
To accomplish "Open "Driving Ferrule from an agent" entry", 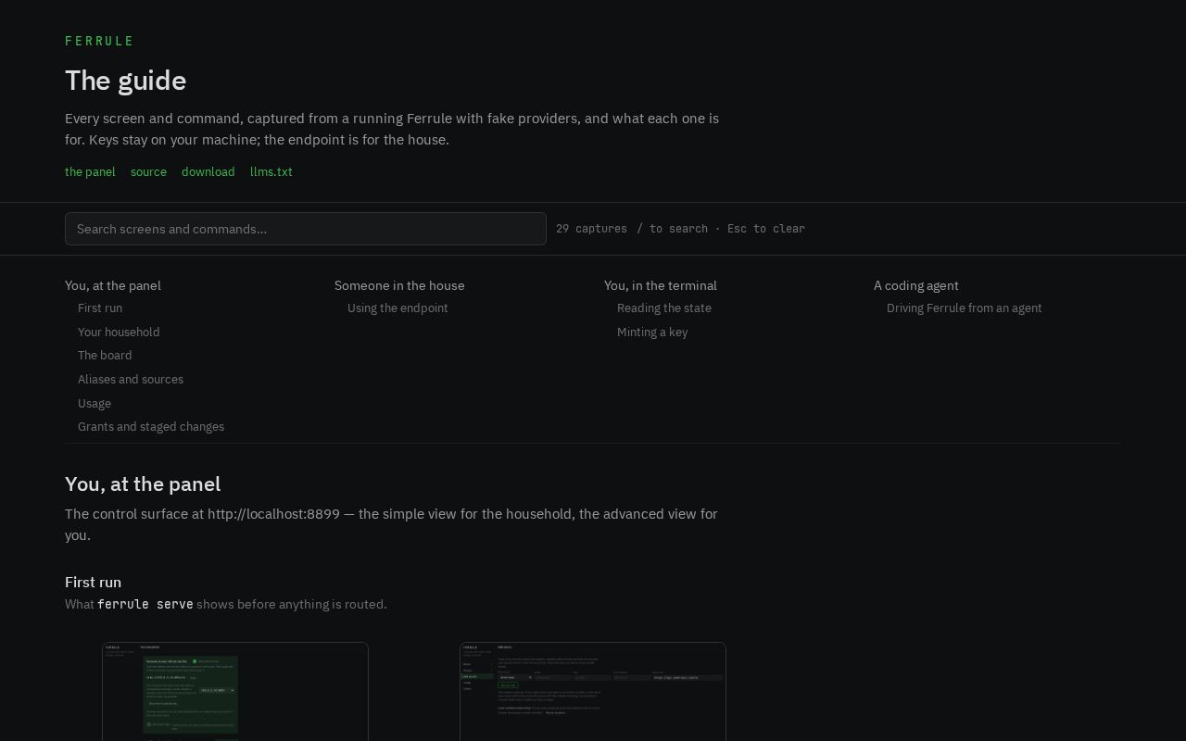I will tap(965, 308).
